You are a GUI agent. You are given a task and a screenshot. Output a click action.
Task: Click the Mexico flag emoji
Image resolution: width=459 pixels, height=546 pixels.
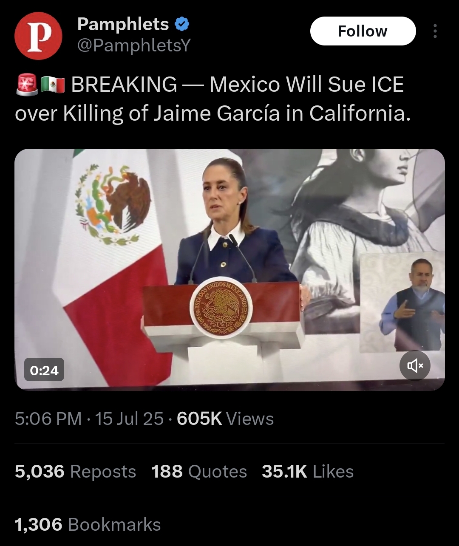53,85
